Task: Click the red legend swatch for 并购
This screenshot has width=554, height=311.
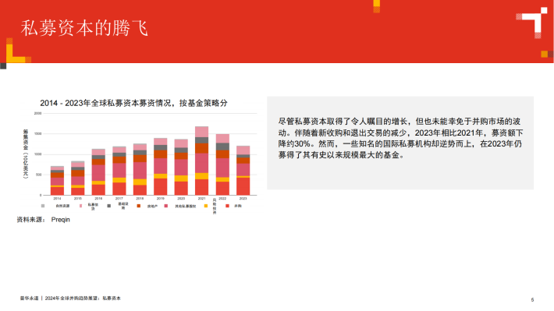Action: [x=227, y=206]
